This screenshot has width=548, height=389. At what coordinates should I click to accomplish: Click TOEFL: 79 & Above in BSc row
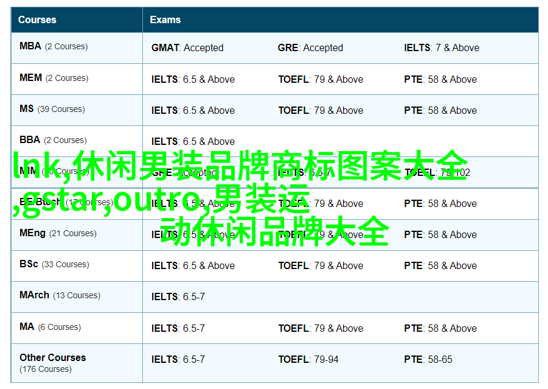pyautogui.click(x=321, y=266)
